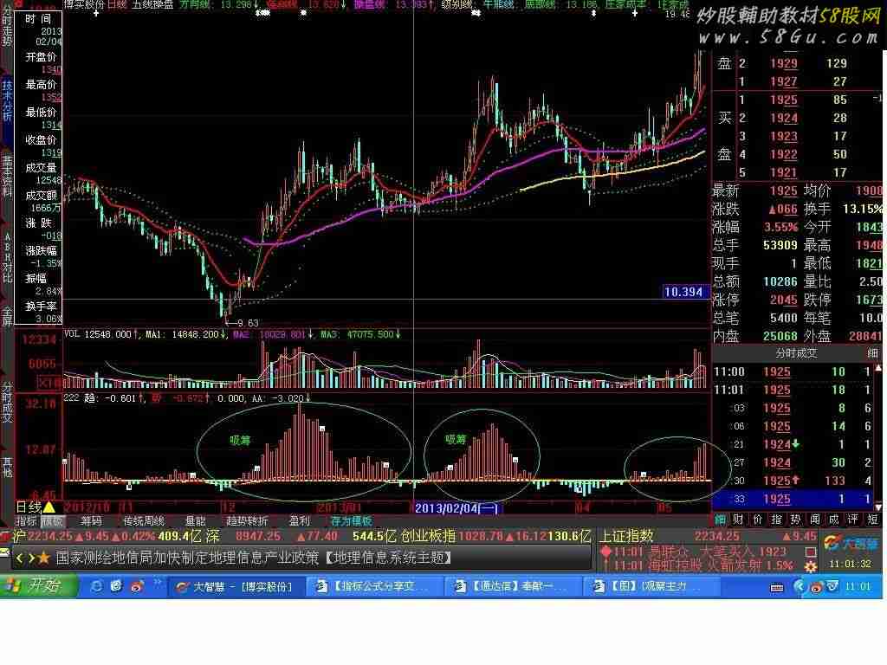Switch to 【通达信】奉献 taskbar window
887x665 pixels.
pos(512,586)
